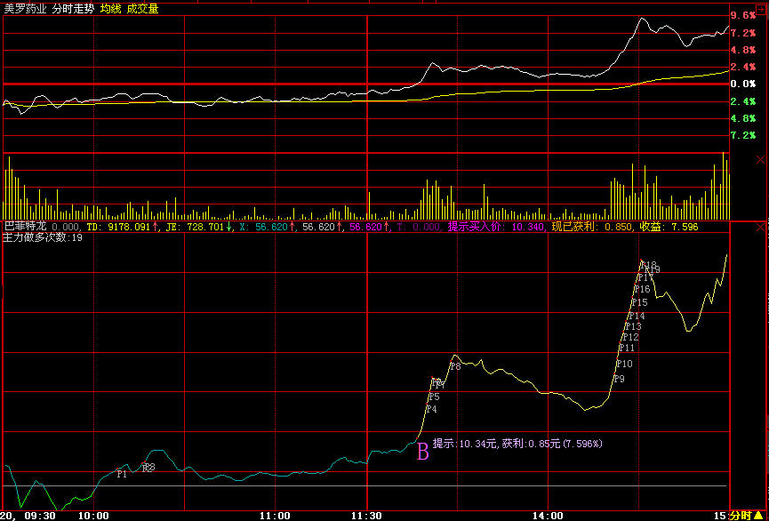The width and height of the screenshot is (769, 521).
Task: Click the 提示:10.34元 profit tooltip text
Action: pos(523,443)
